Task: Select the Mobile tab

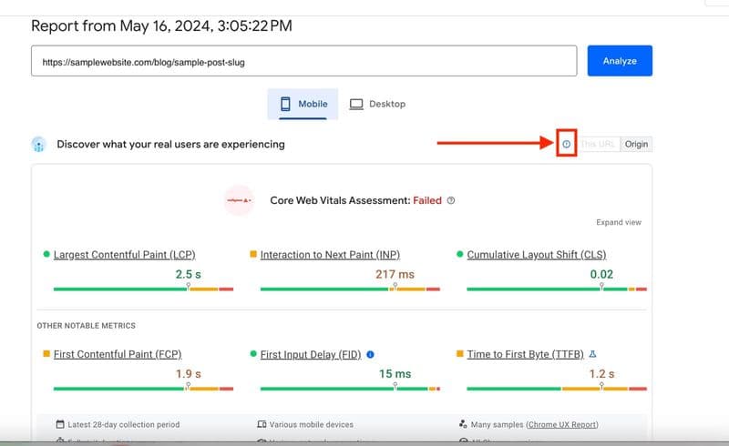Action: coord(303,104)
